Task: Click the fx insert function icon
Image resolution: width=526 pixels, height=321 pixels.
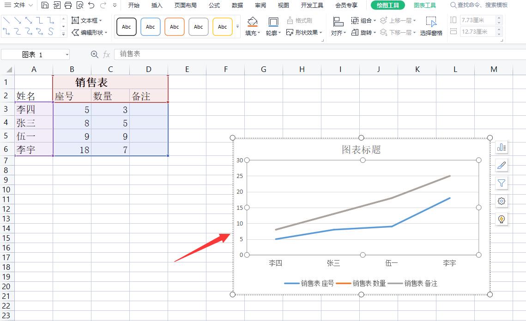Action: coord(107,54)
